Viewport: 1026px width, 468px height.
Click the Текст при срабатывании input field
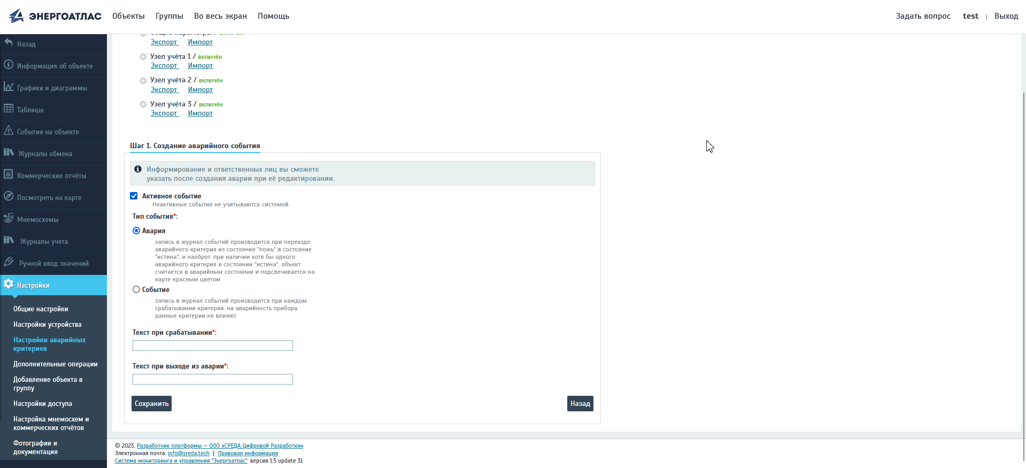pos(213,346)
